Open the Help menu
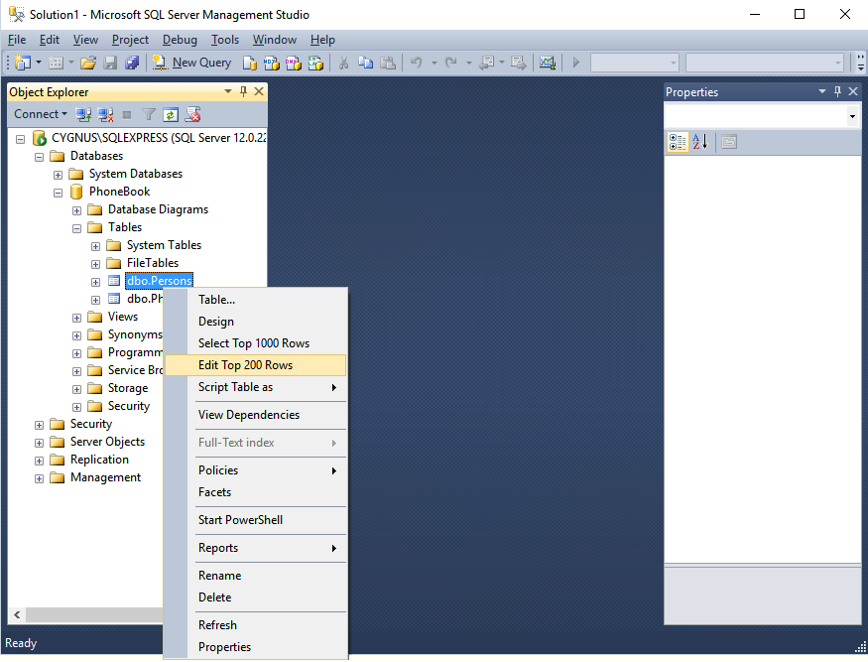The image size is (868, 662). (322, 40)
